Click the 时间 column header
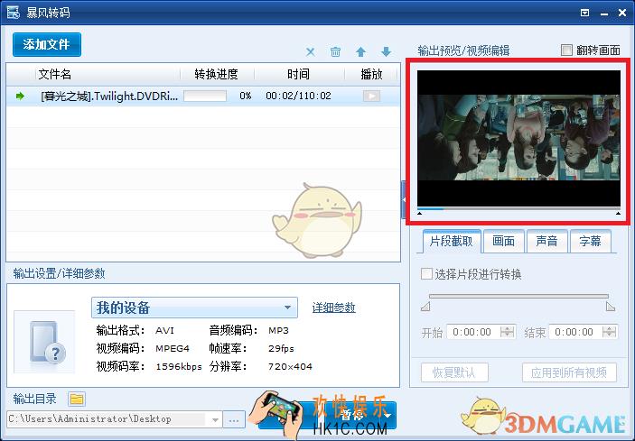 coord(298,74)
